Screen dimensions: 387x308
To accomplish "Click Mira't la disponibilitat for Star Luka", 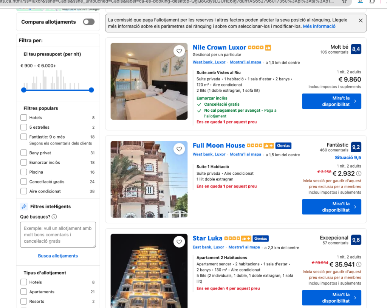I will click(x=331, y=298).
